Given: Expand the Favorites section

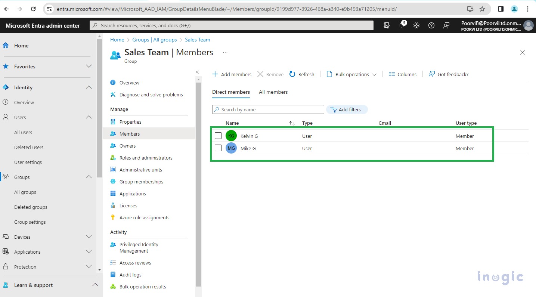Looking at the screenshot, I should tap(89, 66).
